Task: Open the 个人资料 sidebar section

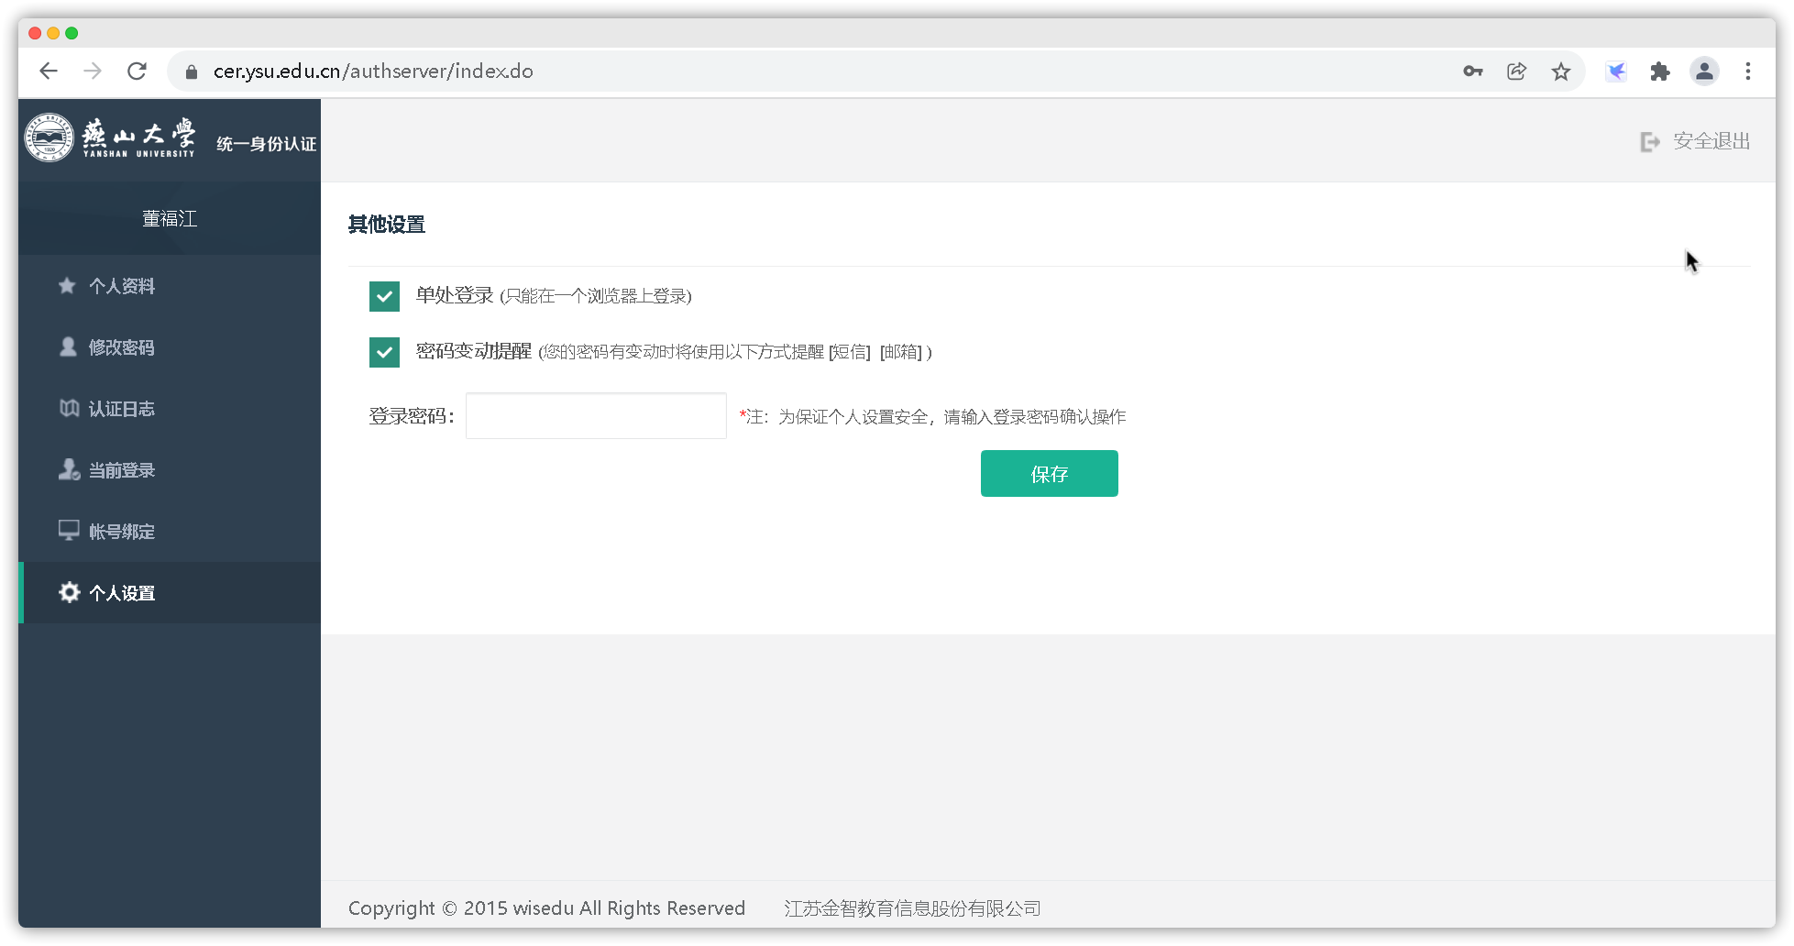Action: 122,286
